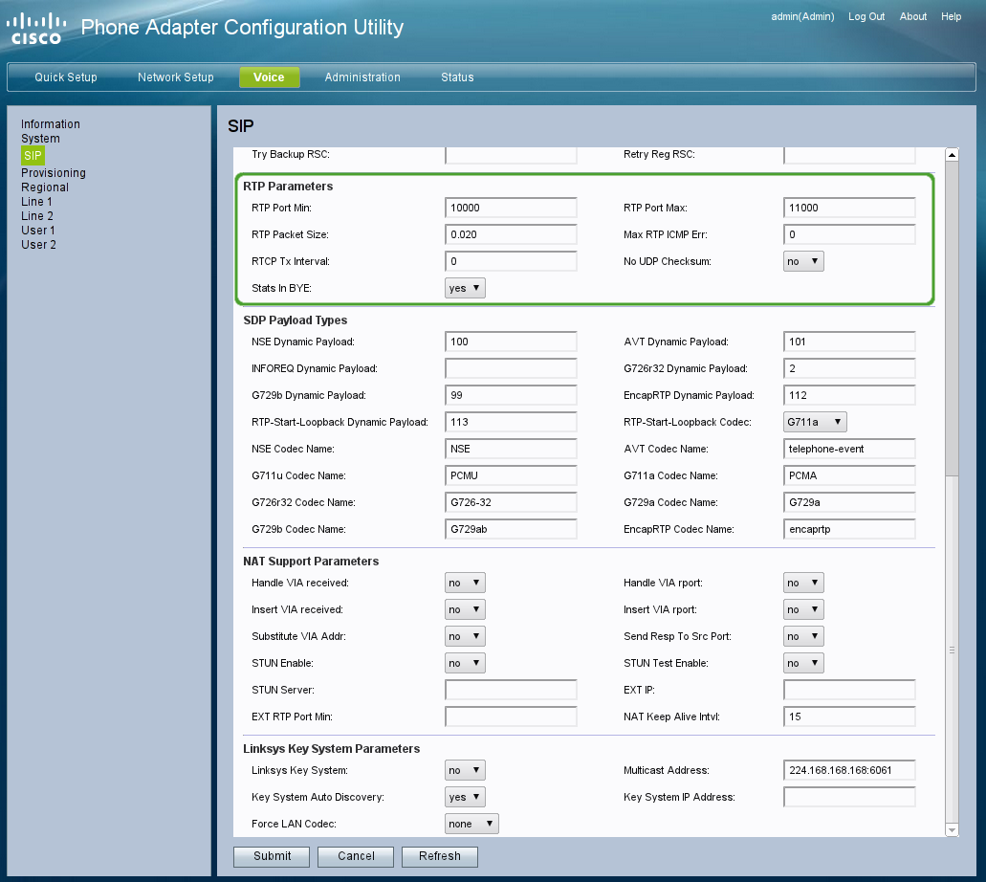This screenshot has height=882, width=986.
Task: Click the Cisco logo
Action: tap(36, 29)
